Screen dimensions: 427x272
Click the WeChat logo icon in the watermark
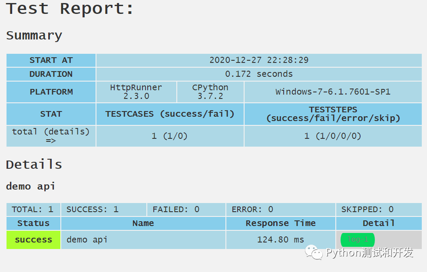click(314, 252)
